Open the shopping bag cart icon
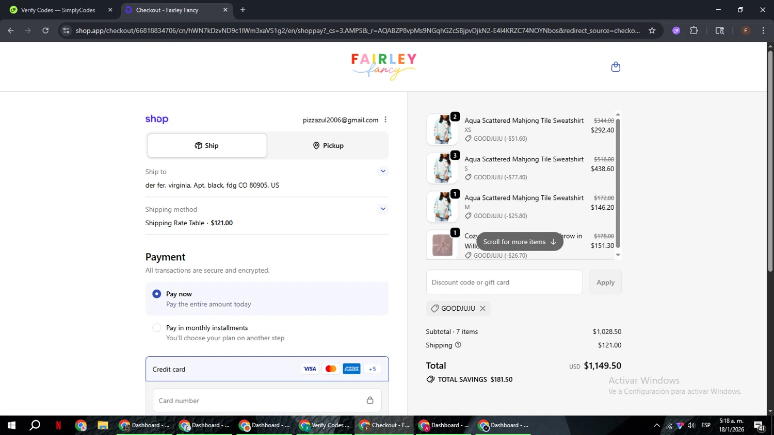This screenshot has height=435, width=774. pos(616,67)
